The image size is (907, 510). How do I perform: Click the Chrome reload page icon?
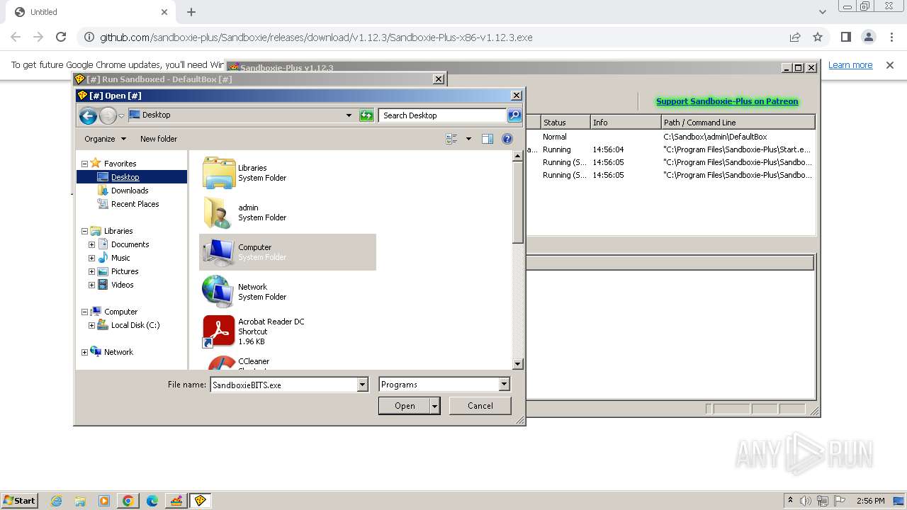(x=61, y=37)
